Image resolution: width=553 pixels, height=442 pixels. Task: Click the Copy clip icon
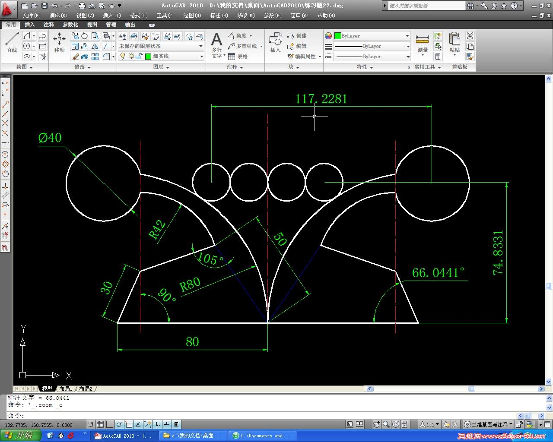tap(470, 46)
